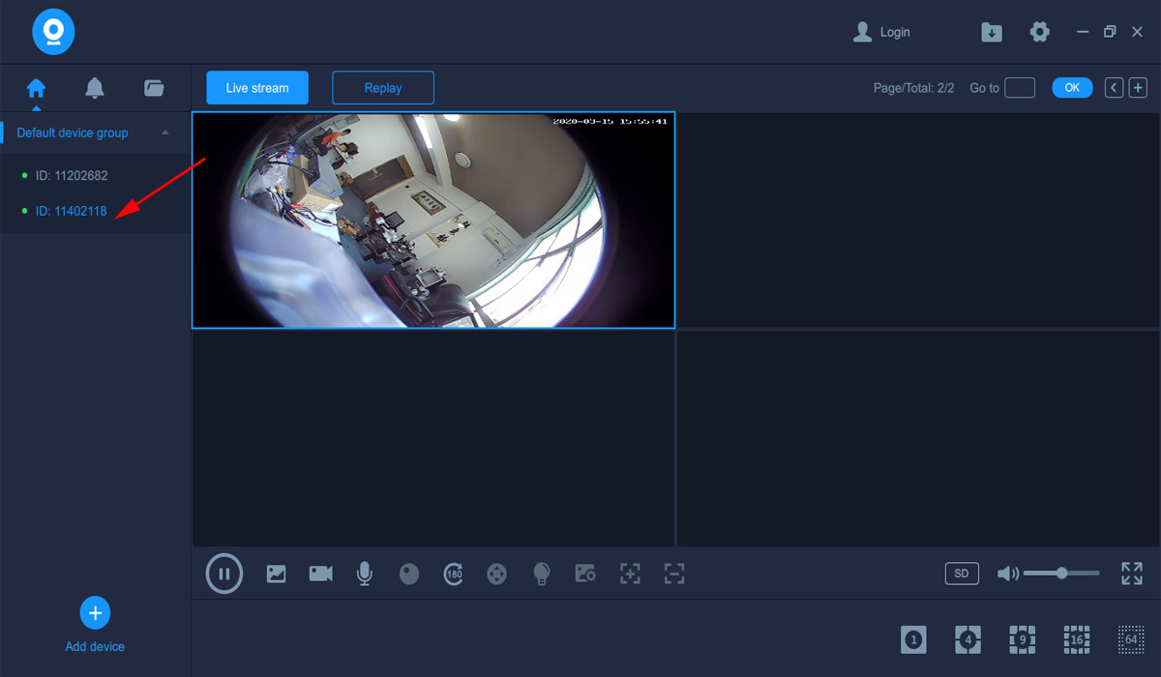Go to previous page arrow
The height and width of the screenshot is (677, 1161).
pyautogui.click(x=1115, y=88)
